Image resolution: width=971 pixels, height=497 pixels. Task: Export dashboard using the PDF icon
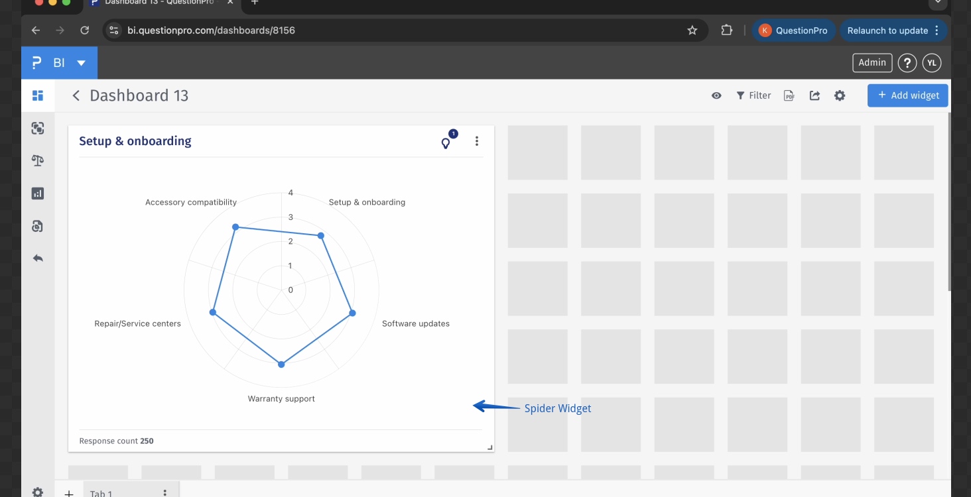789,95
